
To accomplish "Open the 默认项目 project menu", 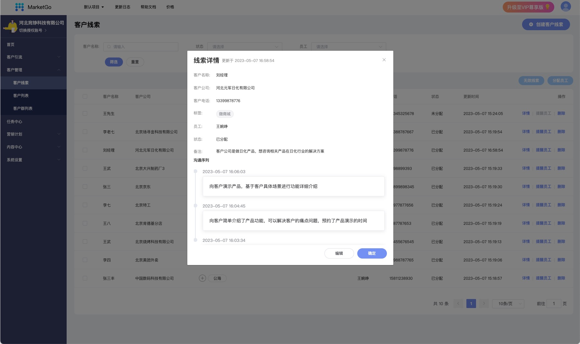I will tap(92, 7).
